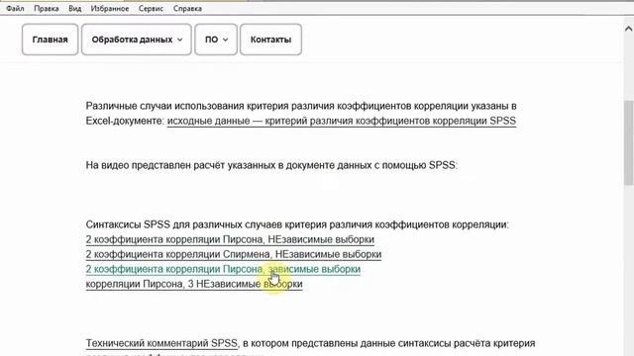Expand the ПО dropdown menu

pyautogui.click(x=216, y=40)
